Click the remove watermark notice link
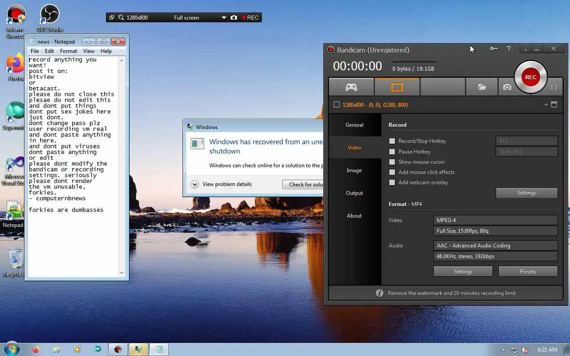Screen dimensions: 570x356 click(452, 293)
